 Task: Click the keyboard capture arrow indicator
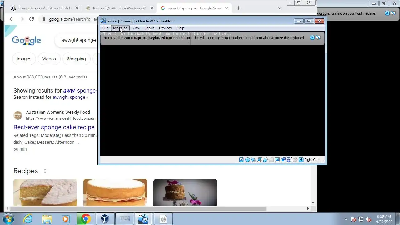[x=301, y=160]
